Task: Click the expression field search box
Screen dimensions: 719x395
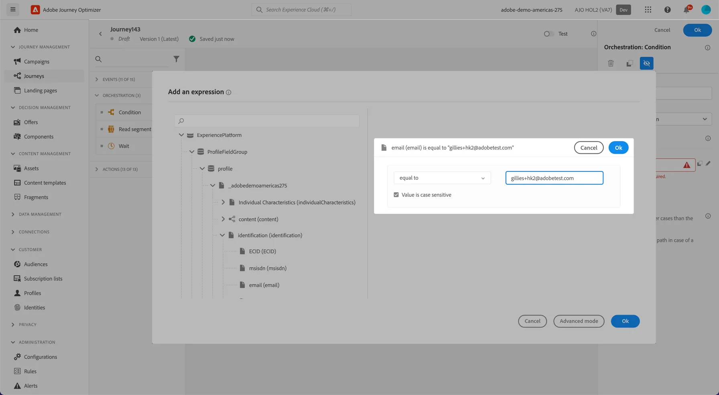Action: click(266, 121)
